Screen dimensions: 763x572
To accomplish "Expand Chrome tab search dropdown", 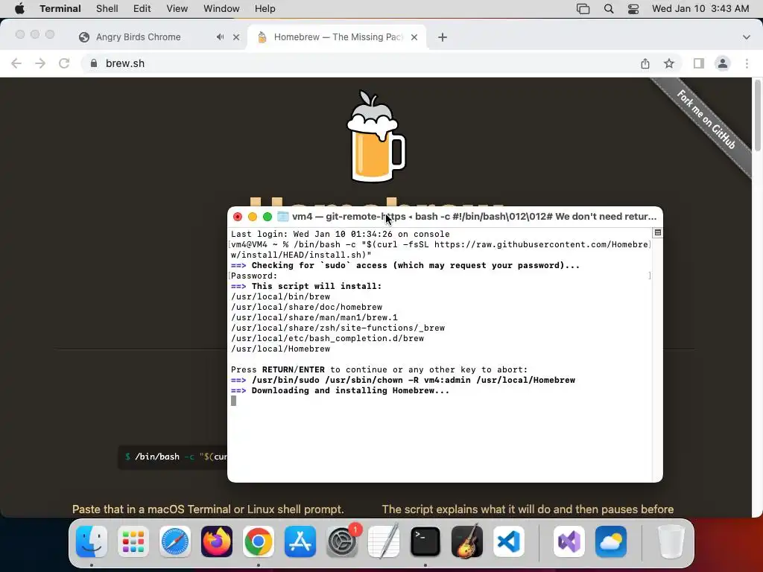I will click(x=746, y=37).
